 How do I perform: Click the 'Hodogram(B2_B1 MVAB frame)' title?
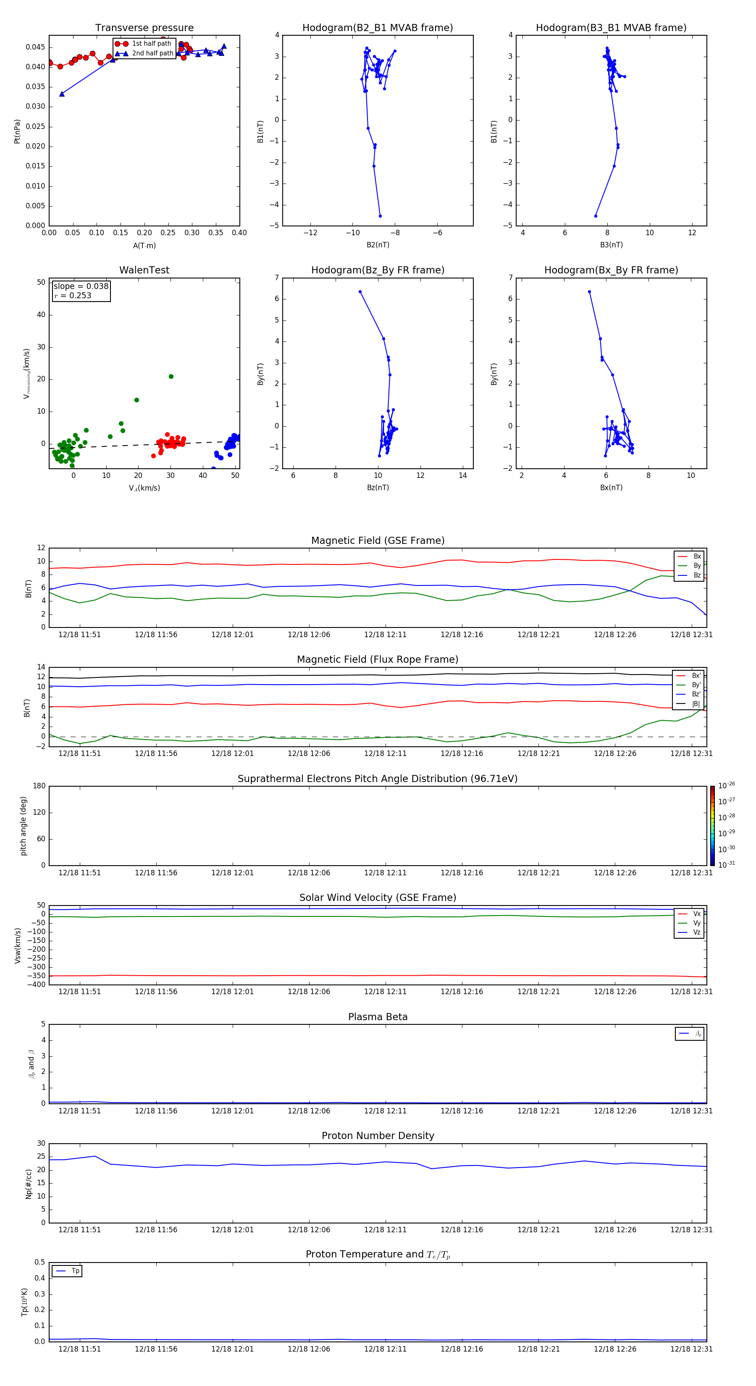click(x=378, y=28)
